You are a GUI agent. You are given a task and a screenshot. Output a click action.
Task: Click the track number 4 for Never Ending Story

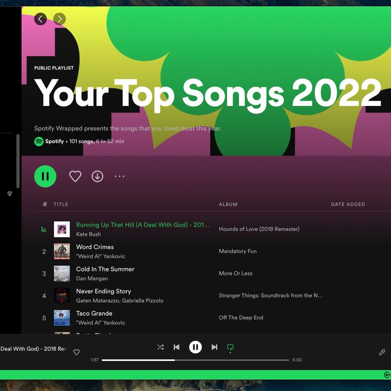coord(44,296)
